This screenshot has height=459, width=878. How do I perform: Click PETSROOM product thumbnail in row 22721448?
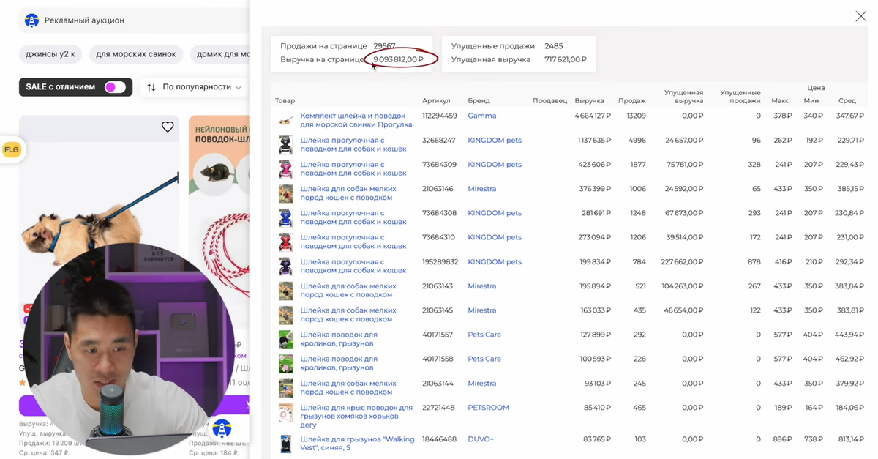point(285,412)
